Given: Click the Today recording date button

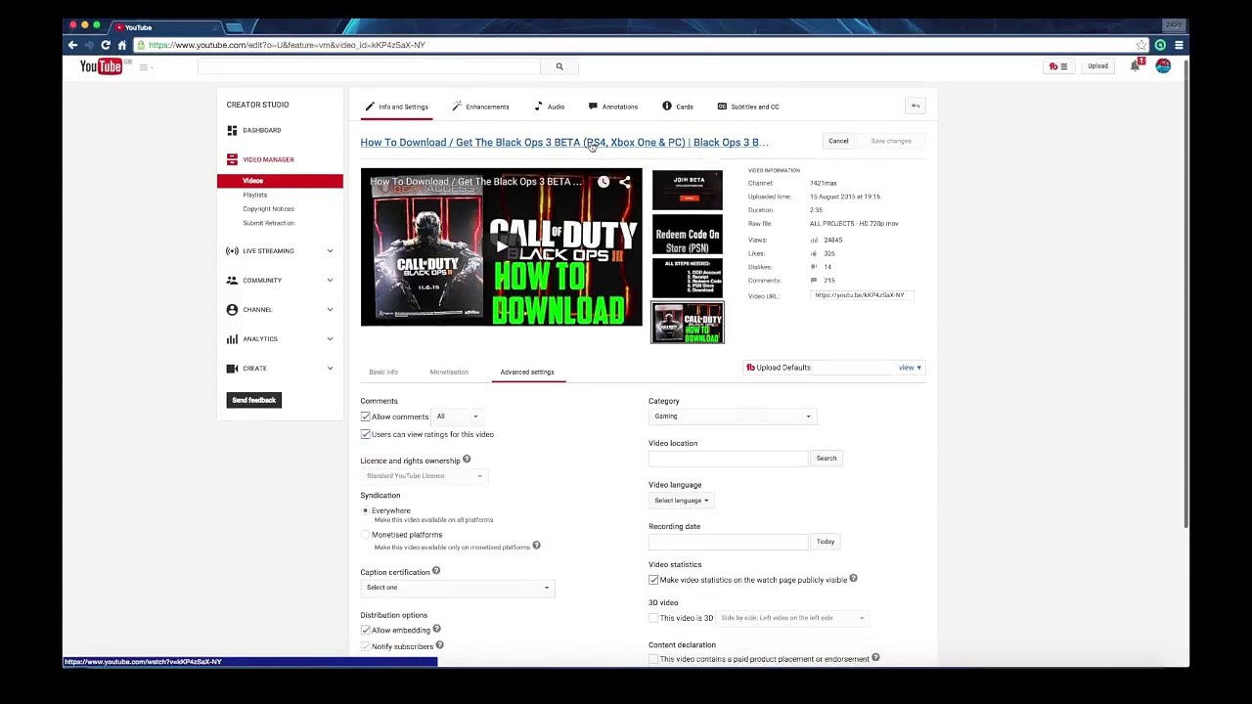Looking at the screenshot, I should point(826,542).
